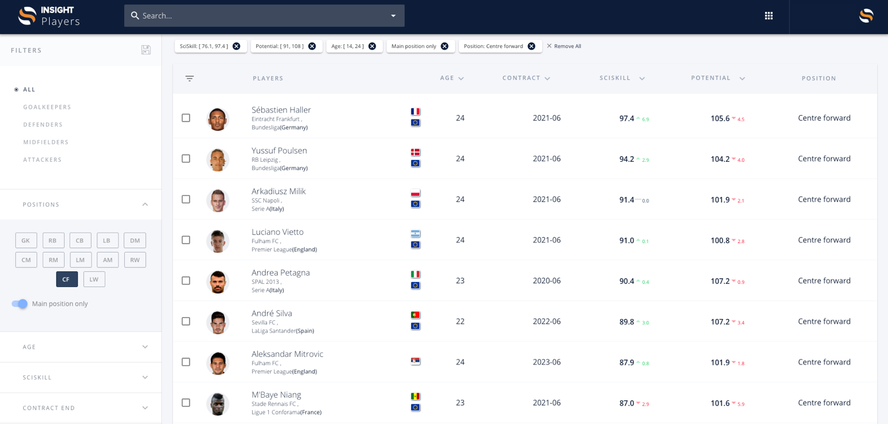Click Remove All filters
The width and height of the screenshot is (888, 424).
[x=564, y=46]
